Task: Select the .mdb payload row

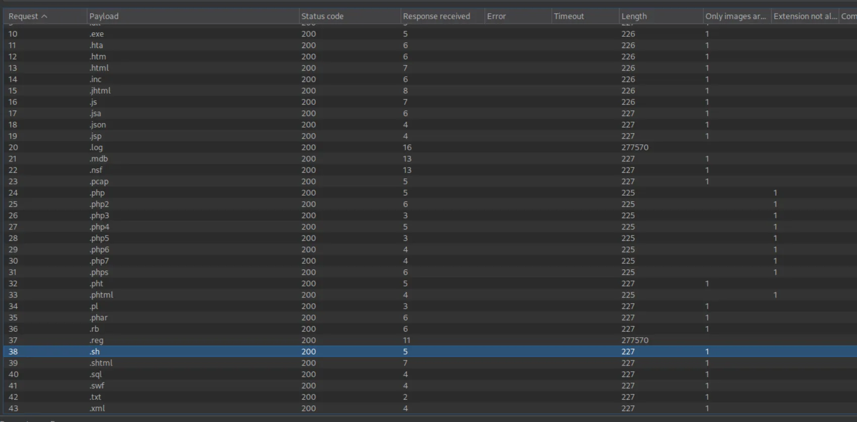Action: tap(430, 159)
